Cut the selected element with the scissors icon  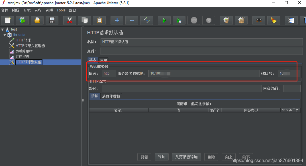pos(70,20)
